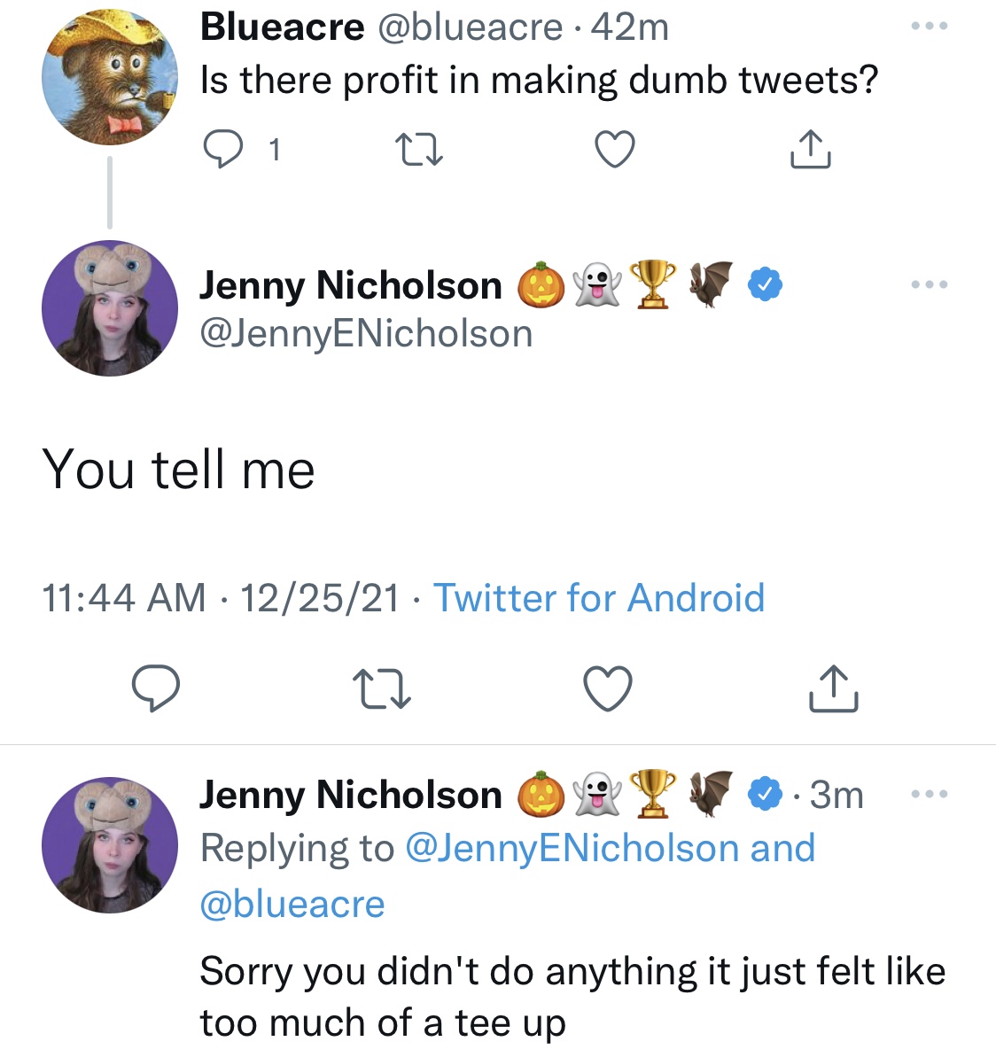The width and height of the screenshot is (996, 1057).
Task: Retweet Blueacre's tweet
Action: tap(419, 150)
